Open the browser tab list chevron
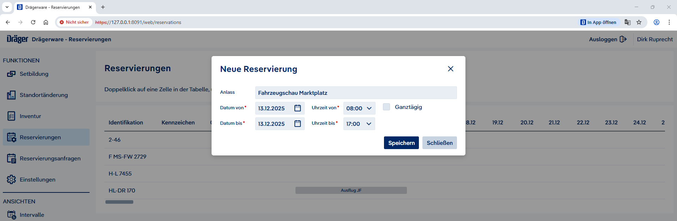Image resolution: width=677 pixels, height=221 pixels. pyautogui.click(x=7, y=7)
